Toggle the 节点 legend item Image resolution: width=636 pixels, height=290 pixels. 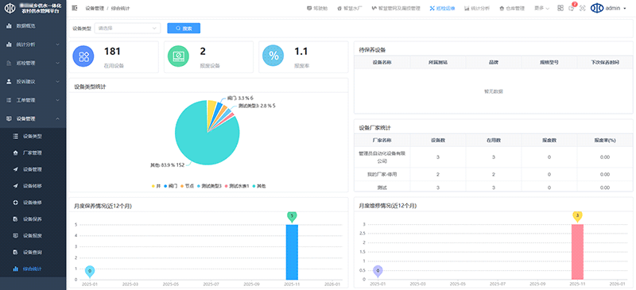click(x=187, y=186)
